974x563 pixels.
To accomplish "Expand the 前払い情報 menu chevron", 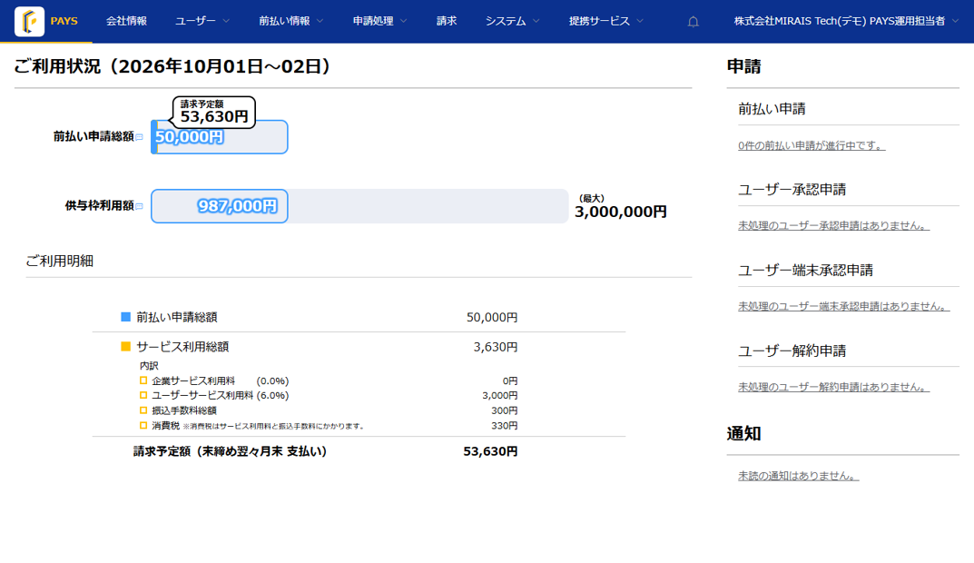I will (x=320, y=21).
